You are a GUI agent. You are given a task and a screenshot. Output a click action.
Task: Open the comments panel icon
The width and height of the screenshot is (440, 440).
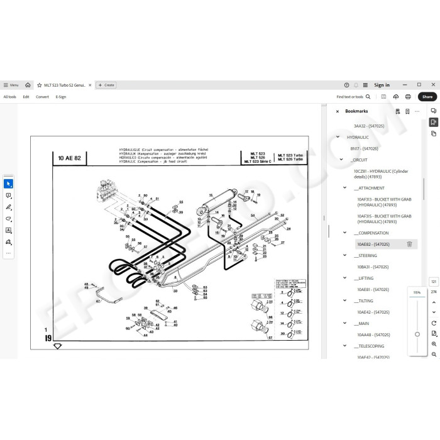(x=434, y=111)
